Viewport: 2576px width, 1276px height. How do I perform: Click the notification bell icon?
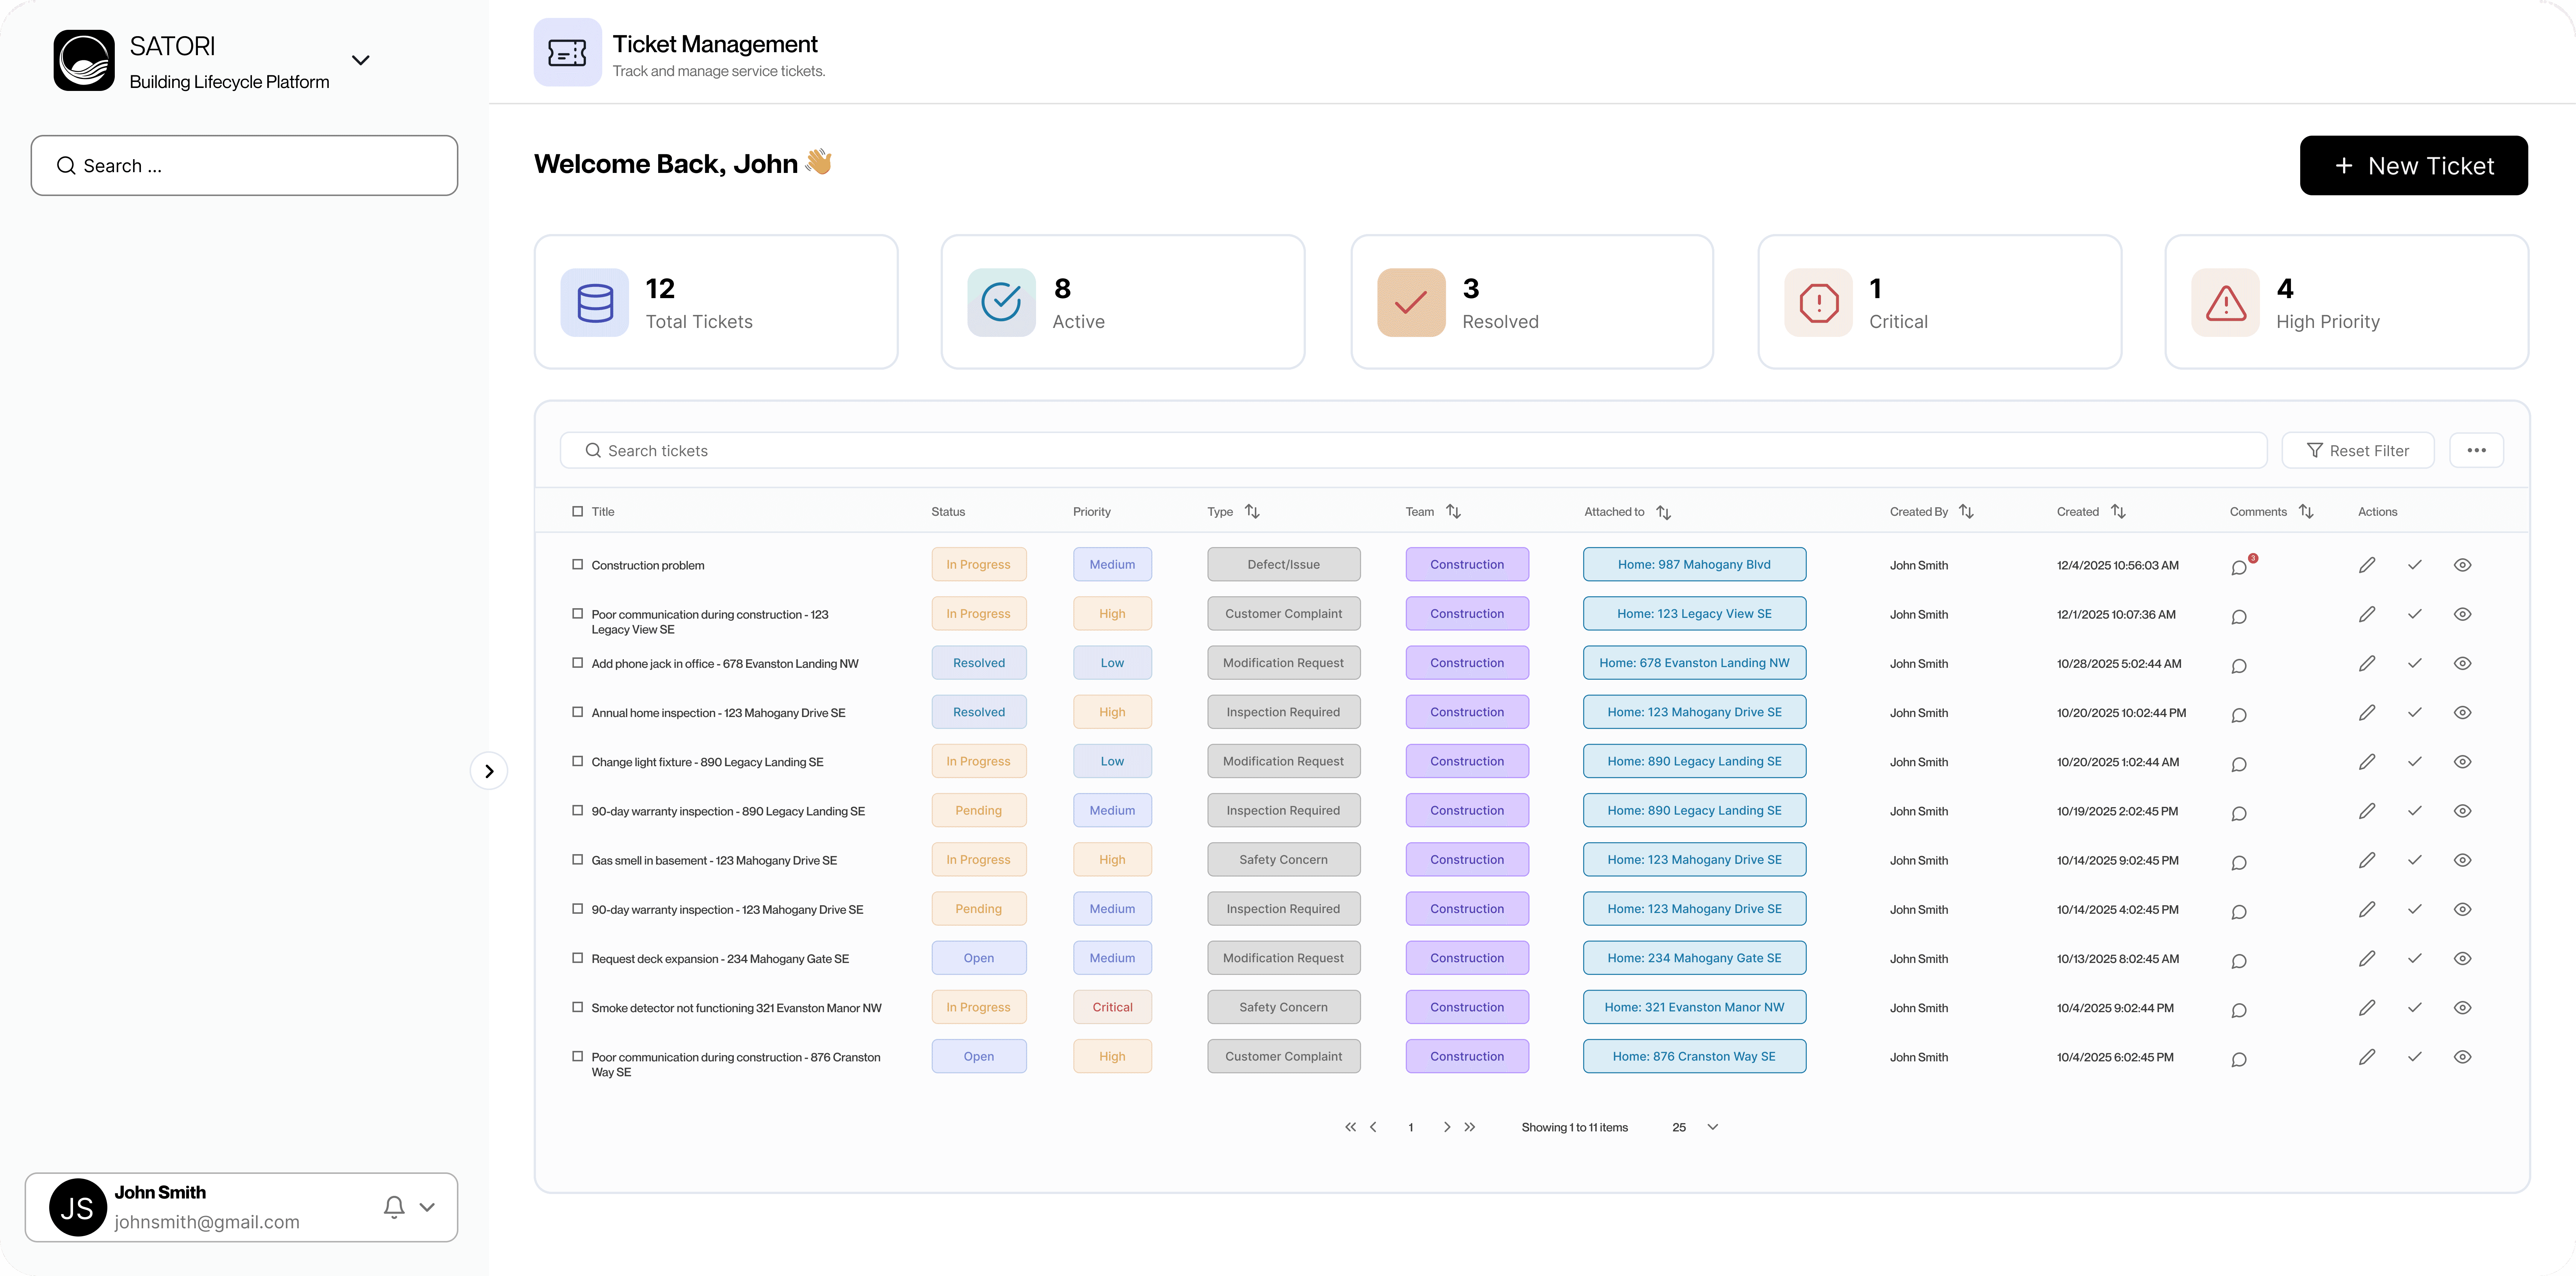coord(394,1207)
